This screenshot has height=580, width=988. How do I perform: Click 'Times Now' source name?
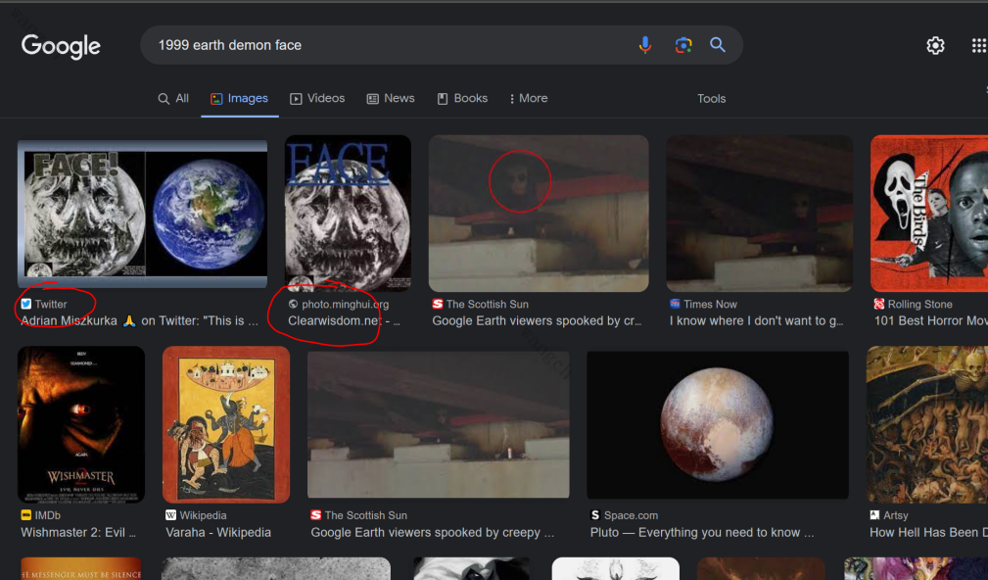tap(710, 304)
